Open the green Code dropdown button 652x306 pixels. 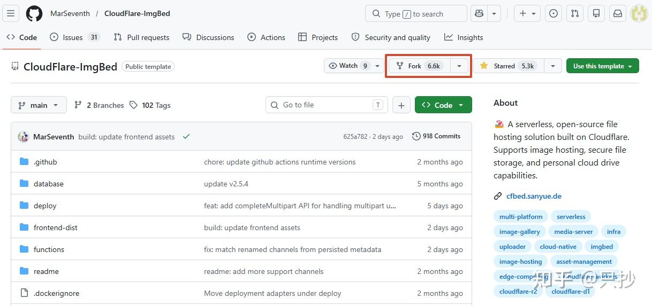(443, 105)
